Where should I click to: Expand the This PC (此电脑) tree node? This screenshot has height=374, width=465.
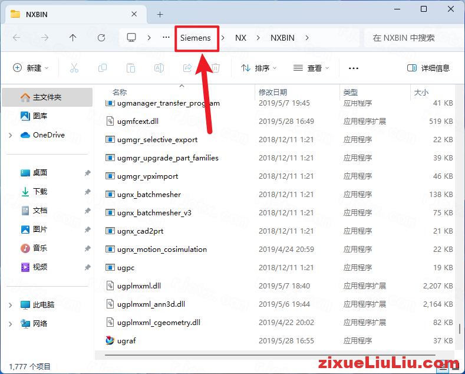pos(11,305)
